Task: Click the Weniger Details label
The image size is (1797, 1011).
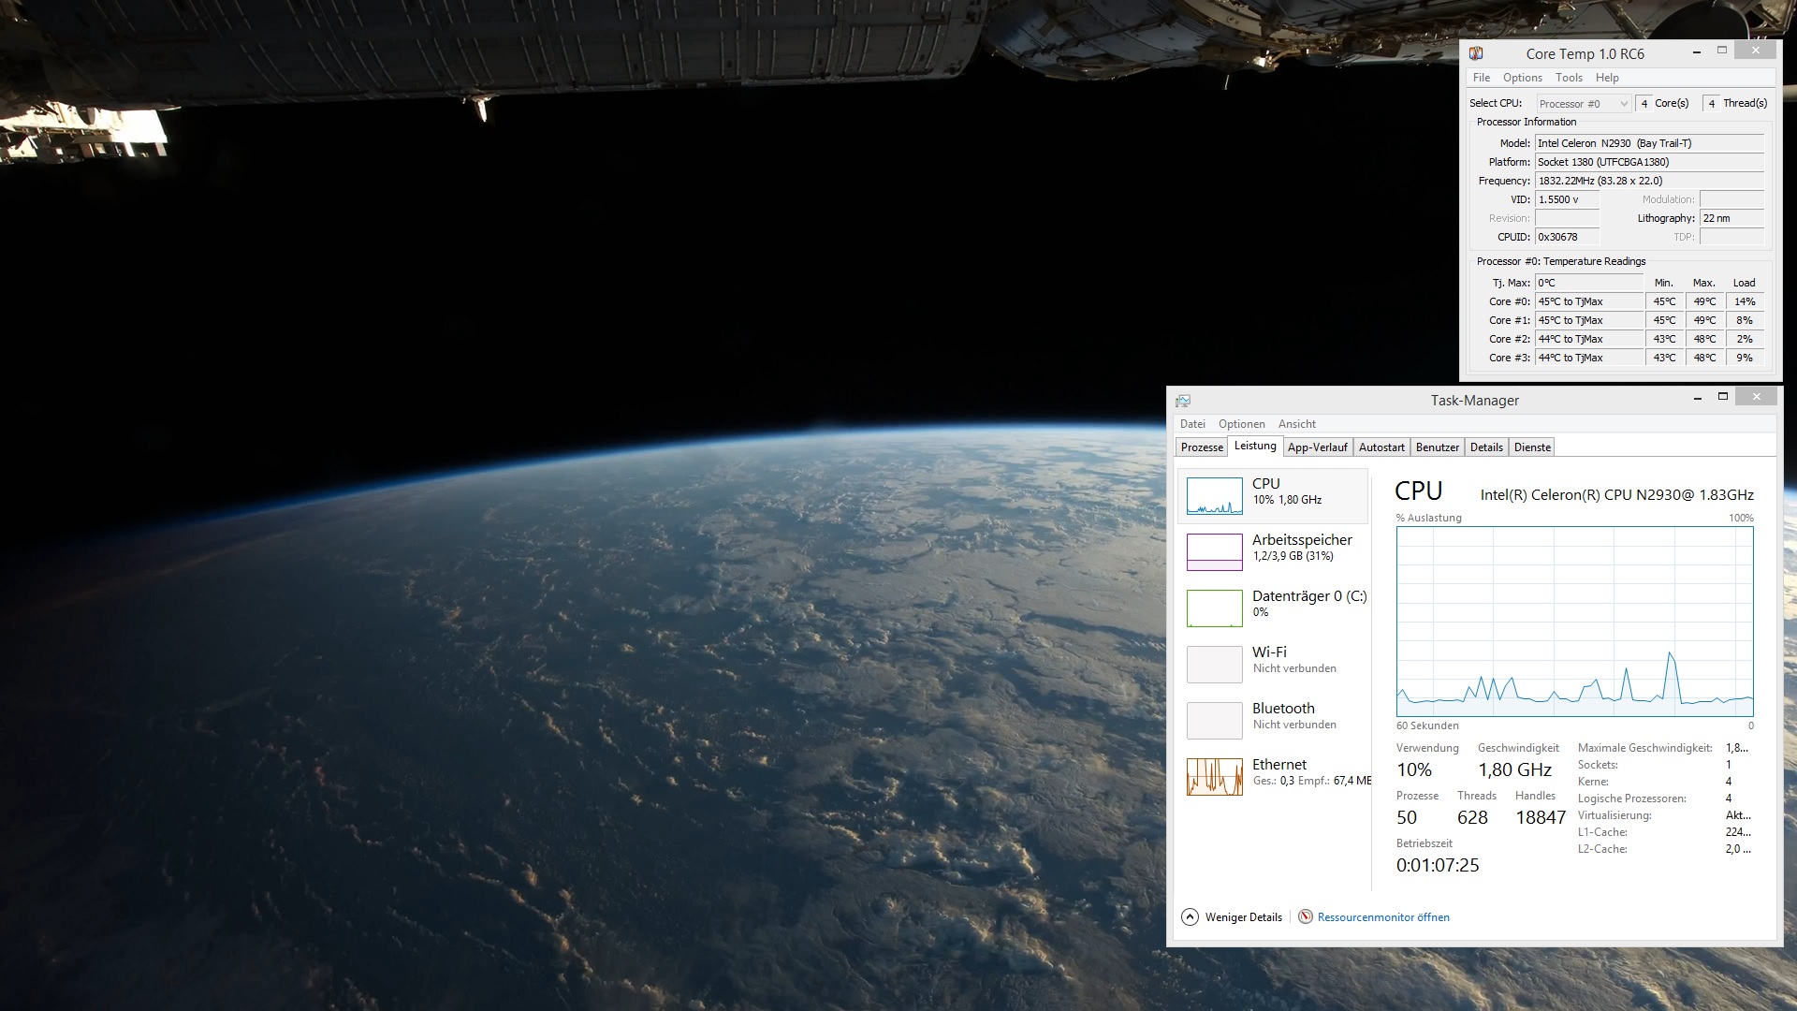Action: (1243, 917)
